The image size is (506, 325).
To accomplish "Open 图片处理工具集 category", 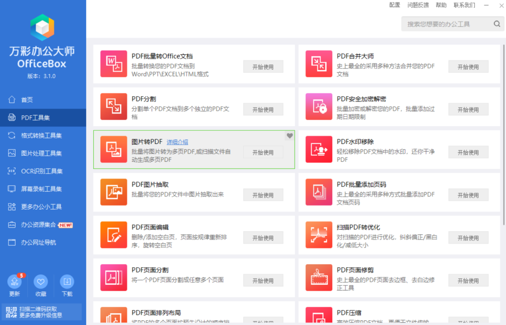I will coord(43,153).
